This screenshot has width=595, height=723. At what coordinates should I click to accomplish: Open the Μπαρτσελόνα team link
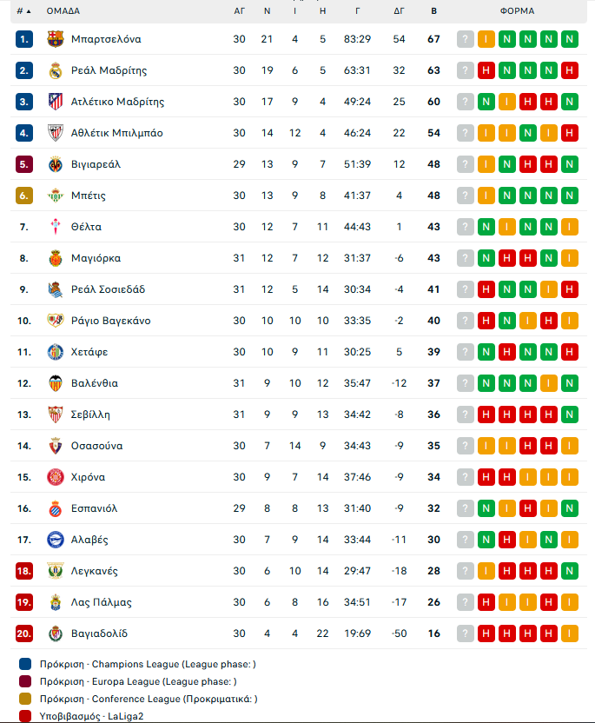tap(106, 39)
